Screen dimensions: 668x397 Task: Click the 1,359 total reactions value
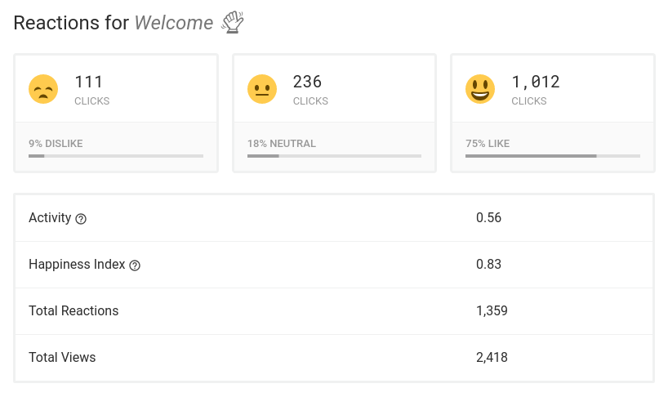pyautogui.click(x=492, y=311)
